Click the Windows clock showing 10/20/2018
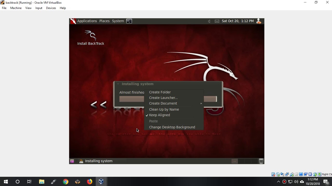Viewport: 332px width, 186px height. click(x=313, y=182)
